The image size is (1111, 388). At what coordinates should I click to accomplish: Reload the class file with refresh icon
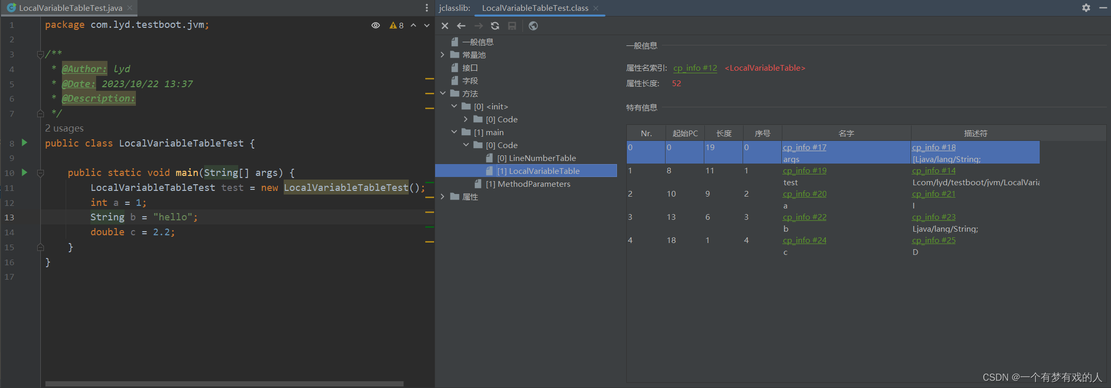495,26
